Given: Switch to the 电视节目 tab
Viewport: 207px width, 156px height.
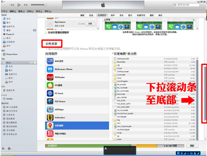Looking at the screenshot, I should click(141, 15).
